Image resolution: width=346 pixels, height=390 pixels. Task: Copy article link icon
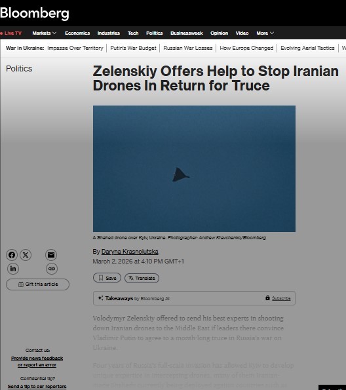click(52, 269)
